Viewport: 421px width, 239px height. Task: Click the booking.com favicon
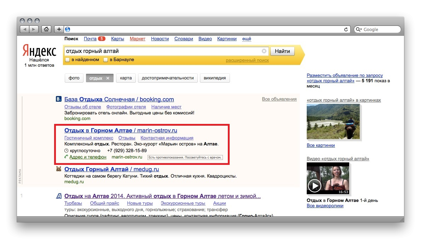point(58,99)
